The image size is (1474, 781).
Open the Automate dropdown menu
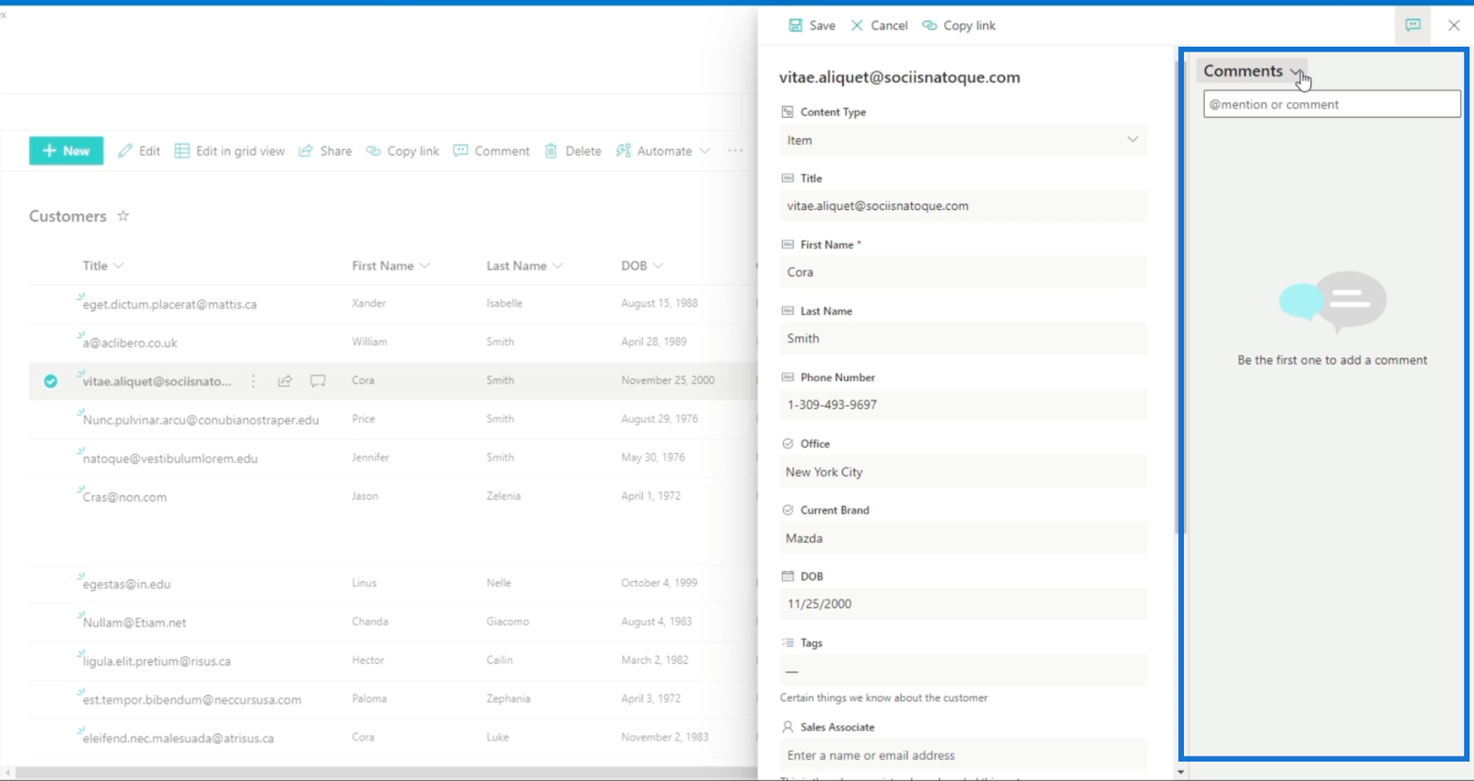[x=663, y=151]
